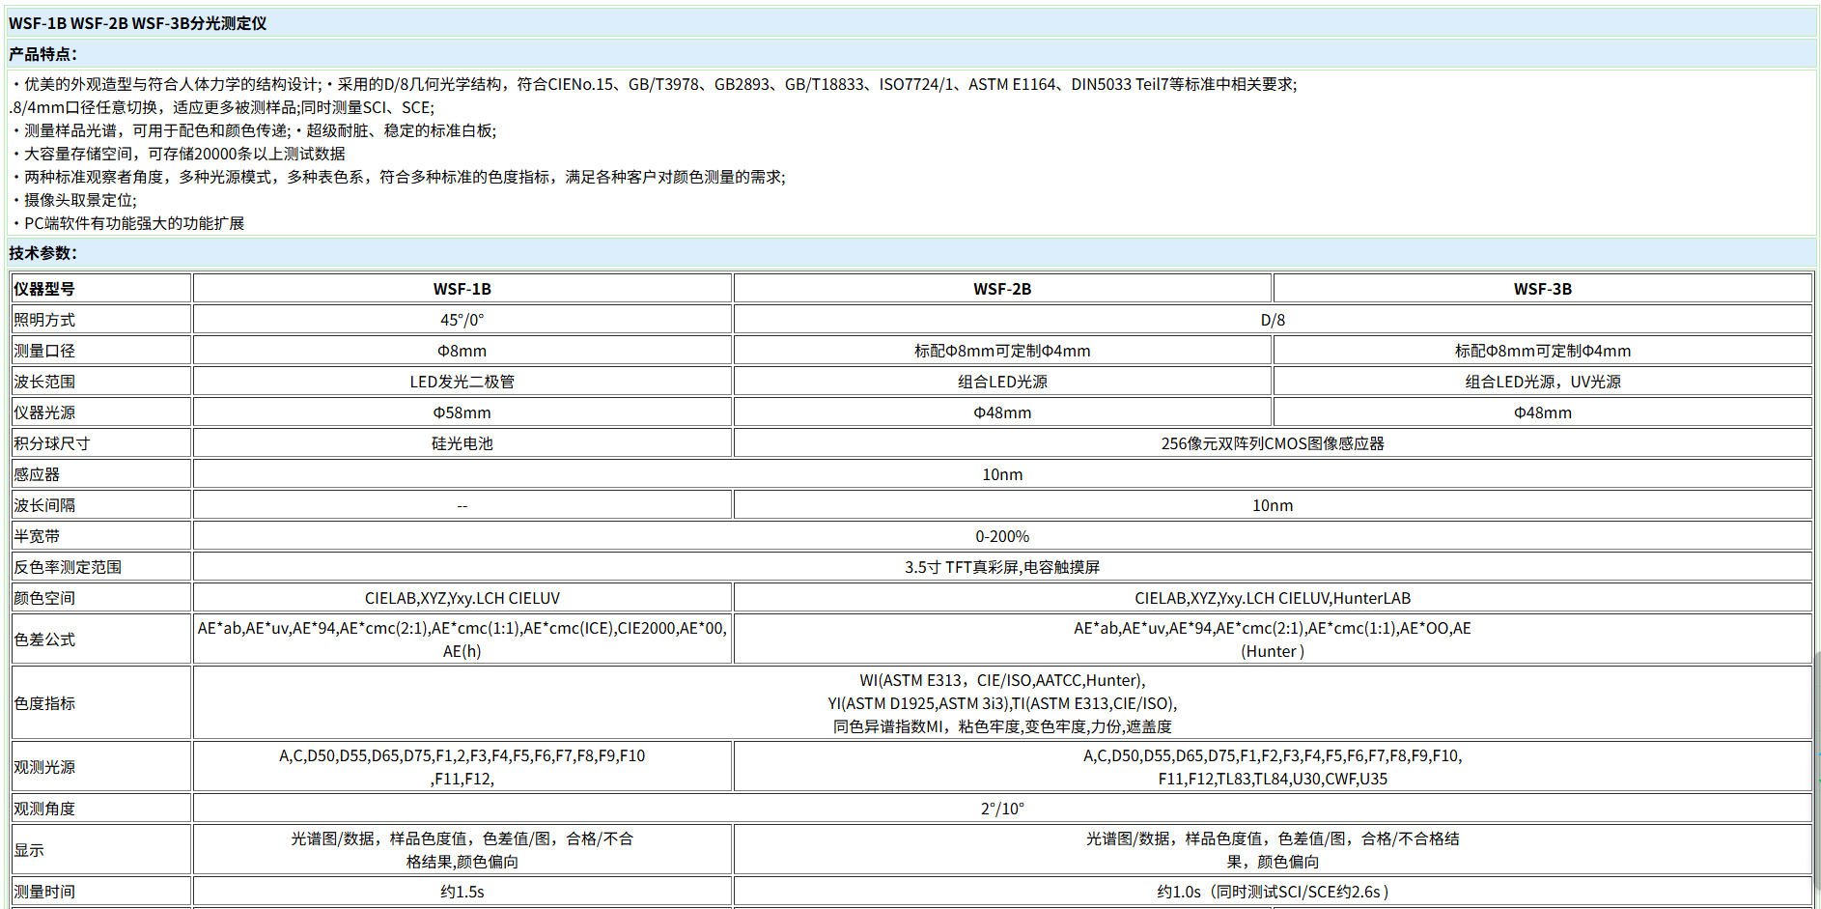
Task: Click the 0-200% cell
Action: (1001, 536)
